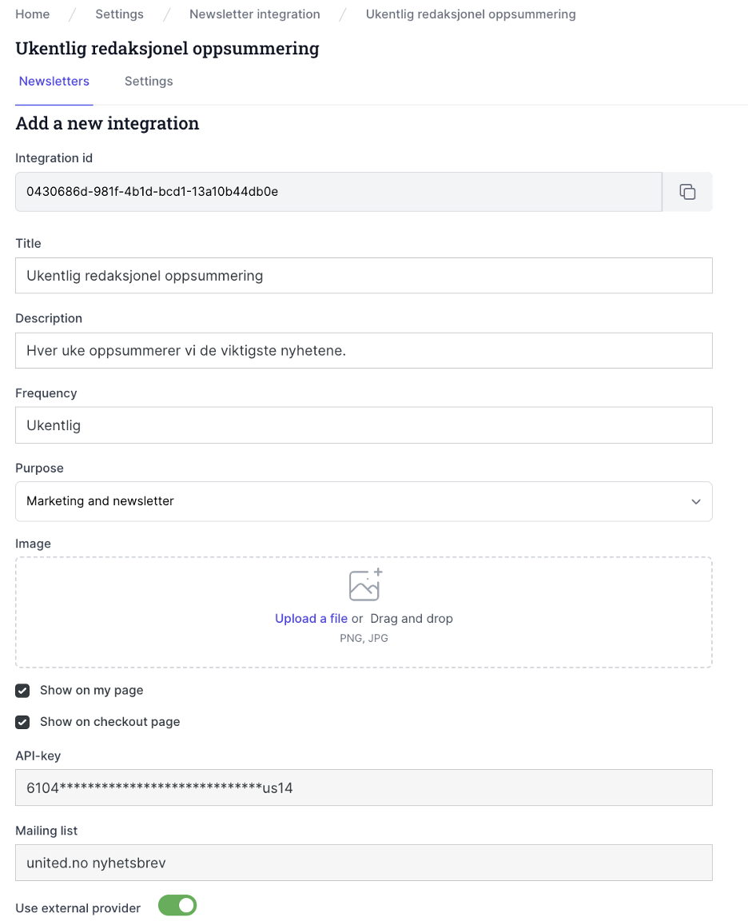Click inside the Title input field
748x921 pixels.
point(364,275)
